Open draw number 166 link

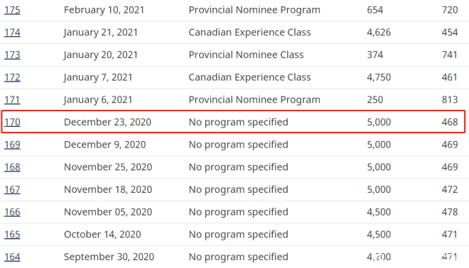click(12, 212)
